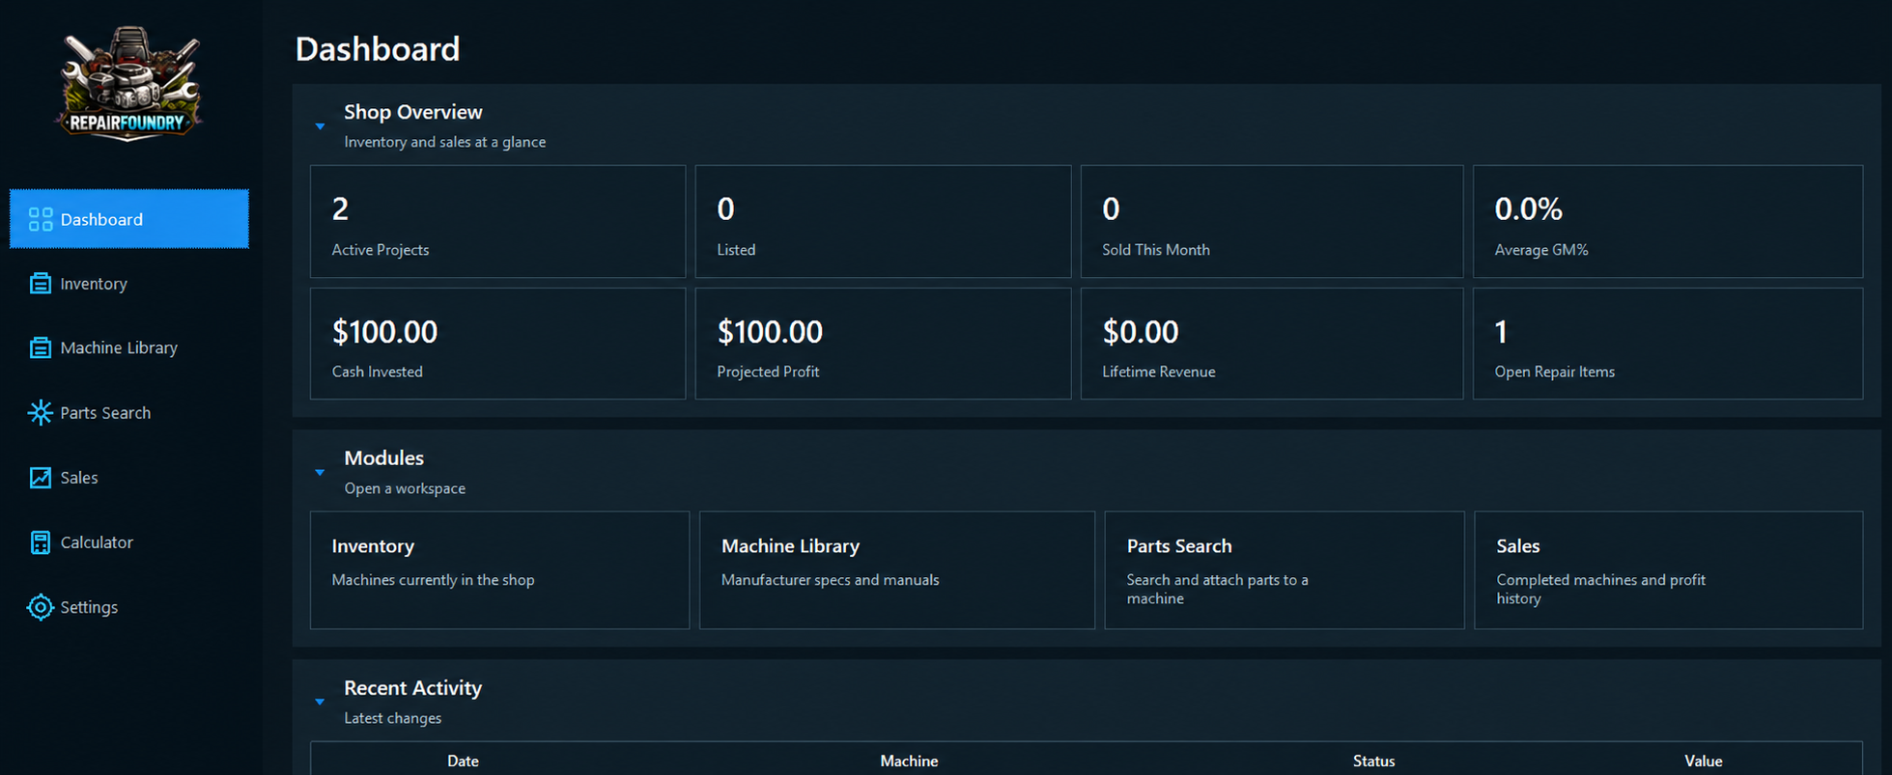Click the Status column header
The image size is (1892, 775).
coord(1373,761)
